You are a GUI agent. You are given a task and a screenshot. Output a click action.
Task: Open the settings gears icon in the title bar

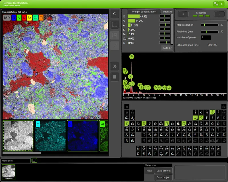(215, 4)
